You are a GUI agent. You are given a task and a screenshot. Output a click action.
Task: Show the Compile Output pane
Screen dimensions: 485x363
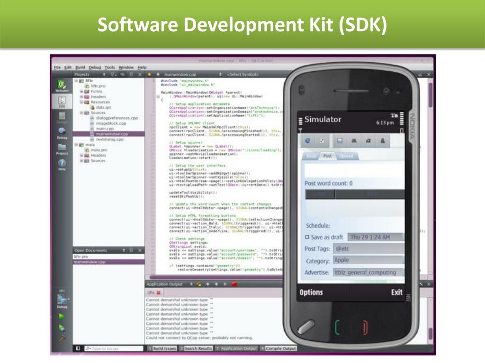278,348
